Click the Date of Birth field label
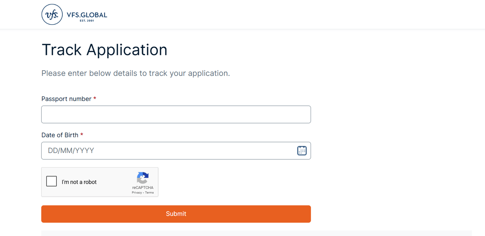Image resolution: width=485 pixels, height=236 pixels. click(x=60, y=135)
